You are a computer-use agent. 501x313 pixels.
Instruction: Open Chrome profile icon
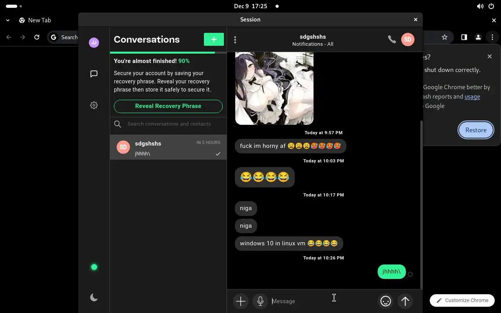(x=478, y=37)
